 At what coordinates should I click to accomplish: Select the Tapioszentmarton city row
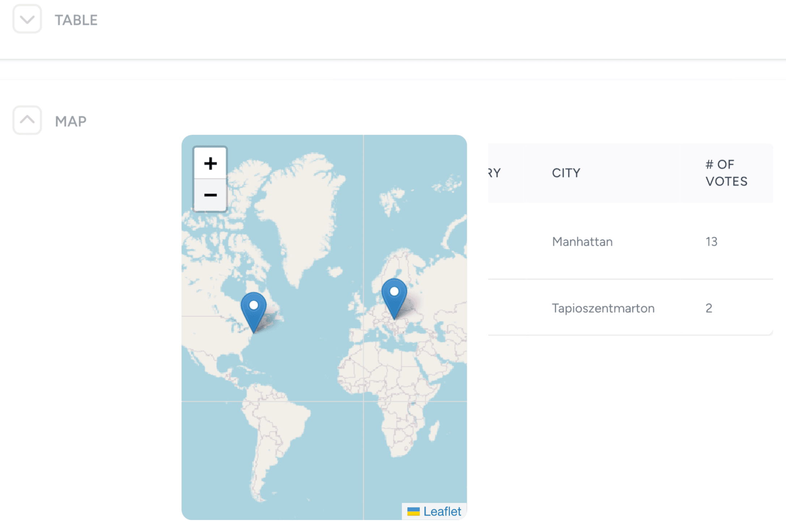pos(603,308)
